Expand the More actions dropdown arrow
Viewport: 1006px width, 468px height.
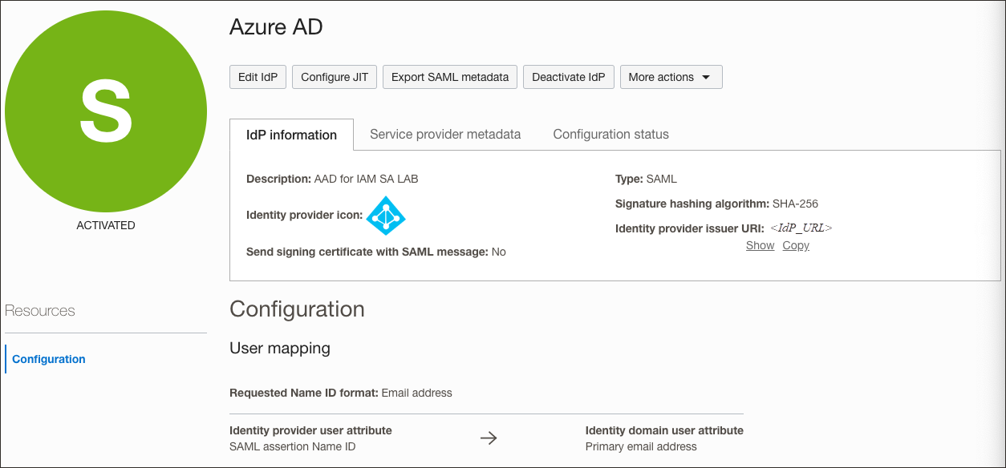(708, 77)
